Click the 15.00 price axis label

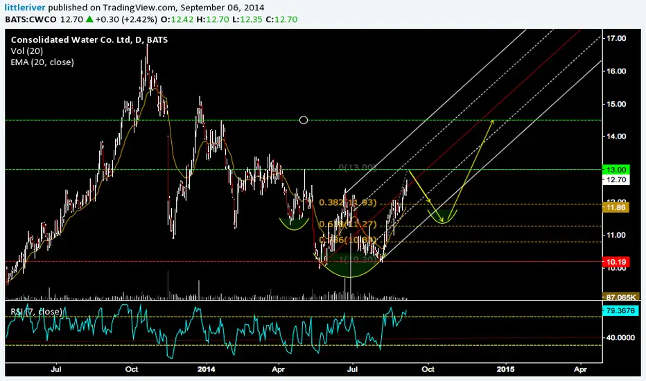pyautogui.click(x=616, y=104)
